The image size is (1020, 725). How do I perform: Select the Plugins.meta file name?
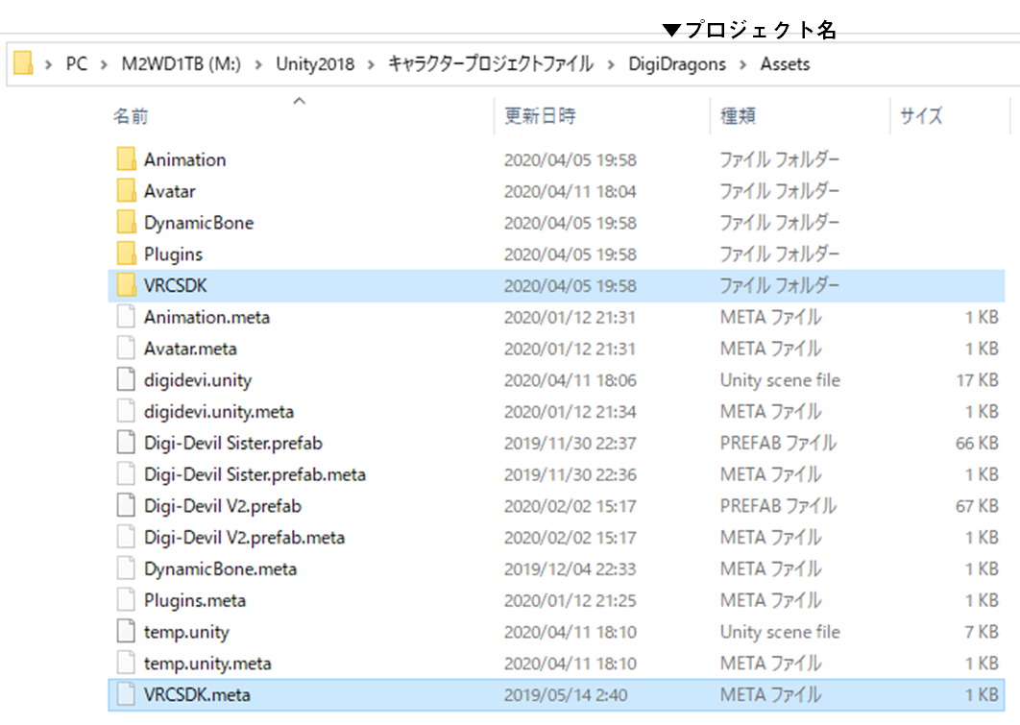point(195,601)
